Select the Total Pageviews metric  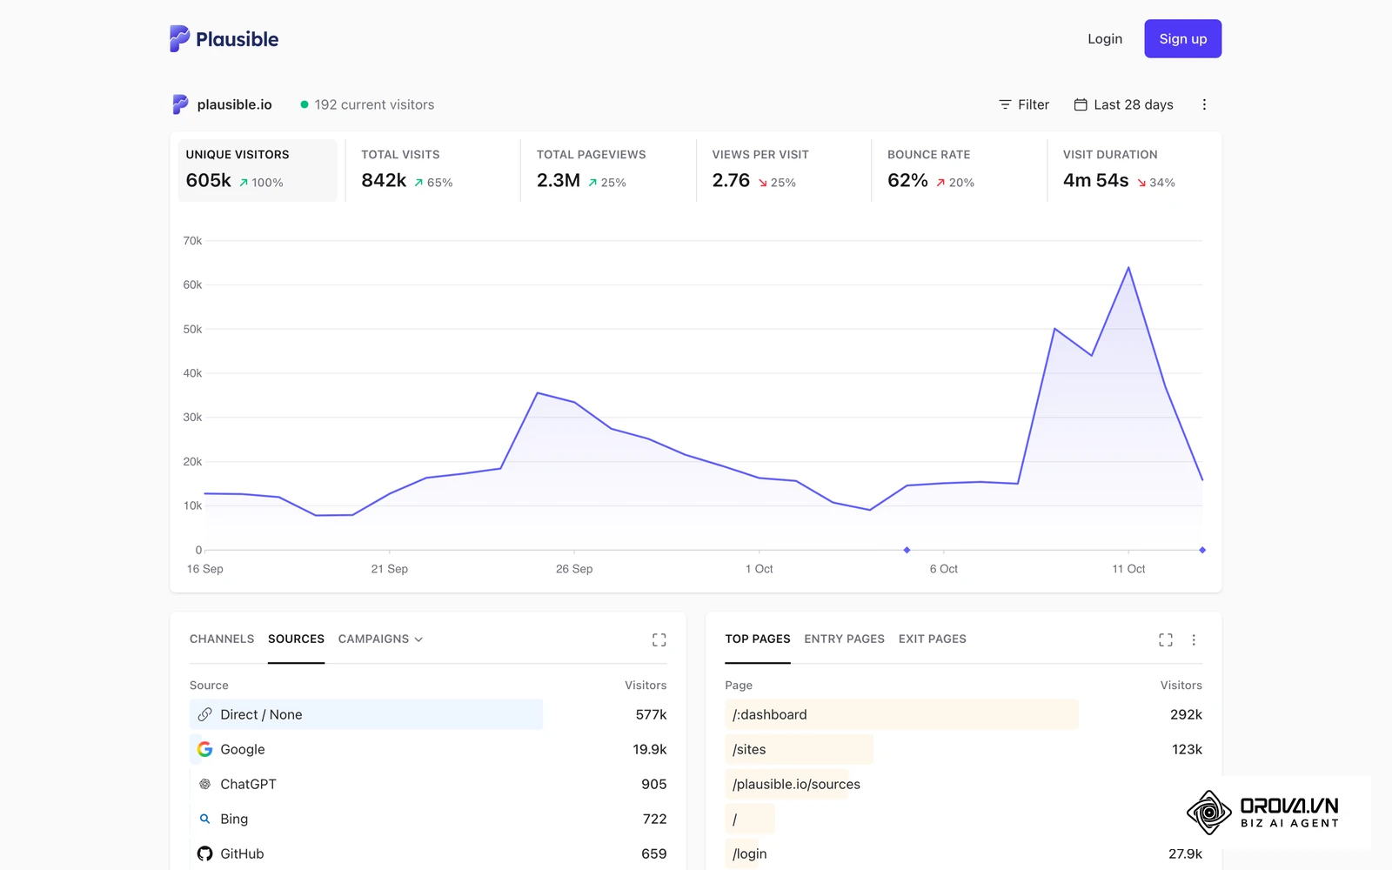(x=608, y=170)
